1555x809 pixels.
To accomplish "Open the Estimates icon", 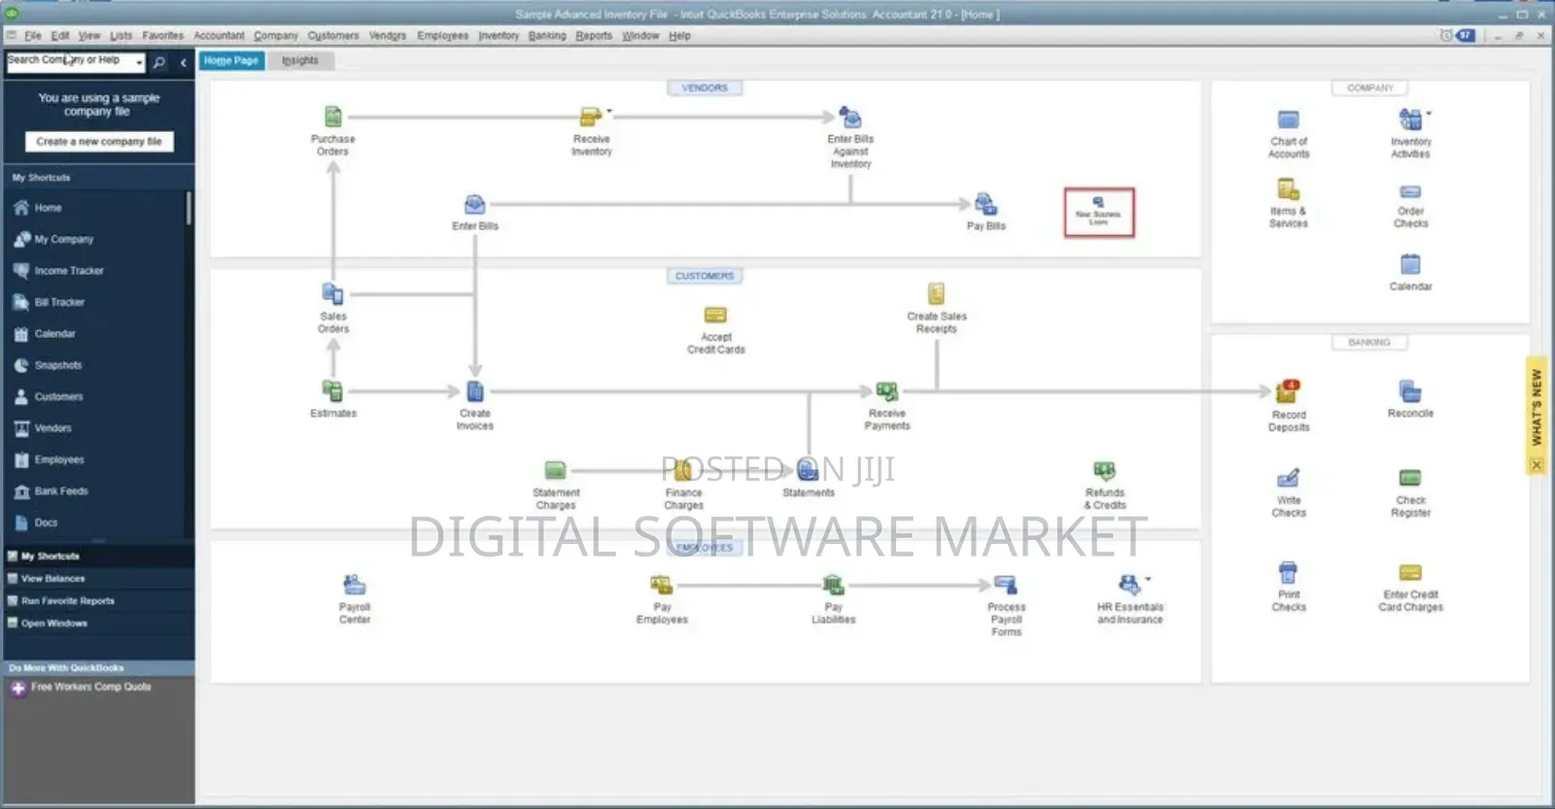I will pyautogui.click(x=332, y=390).
